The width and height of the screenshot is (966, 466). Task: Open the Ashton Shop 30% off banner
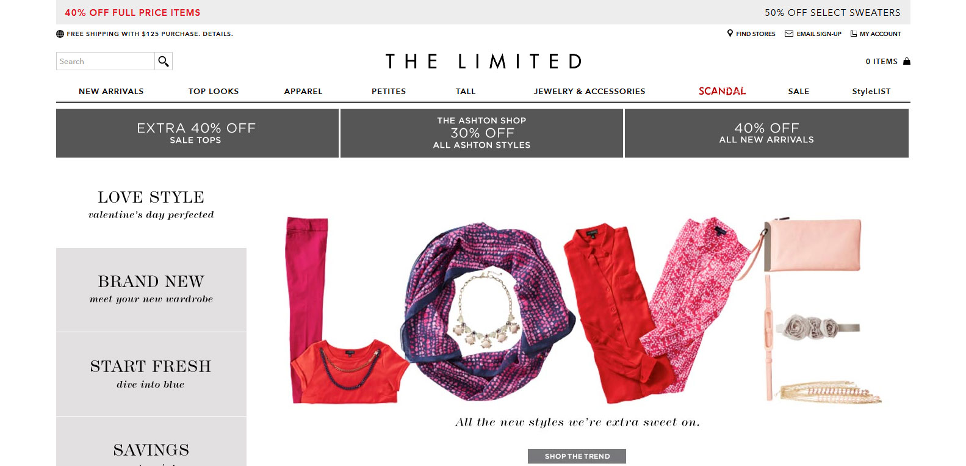[481, 133]
